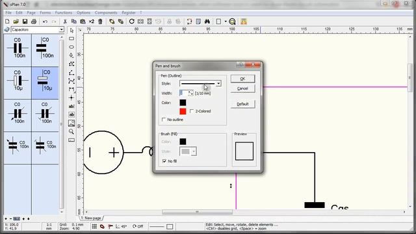The width and height of the screenshot is (416, 234).
Task: Click the line style preview in the status bar
Action: [157, 227]
